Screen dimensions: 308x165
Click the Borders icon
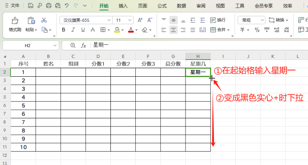103,30
